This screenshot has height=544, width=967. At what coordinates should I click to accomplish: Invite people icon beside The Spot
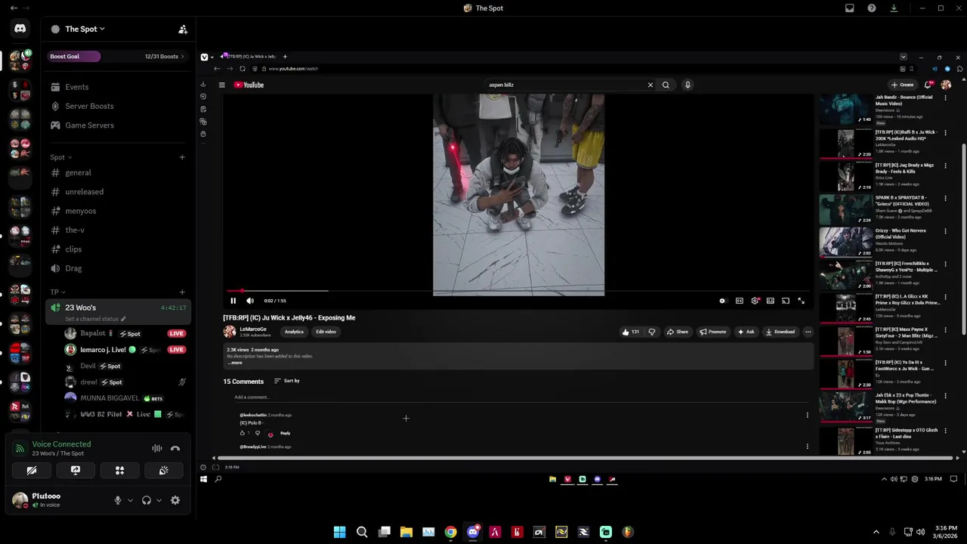pos(183,29)
